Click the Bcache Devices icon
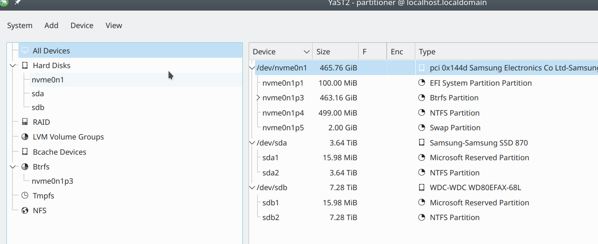Screen dimensions: 598x244 coord(25,152)
